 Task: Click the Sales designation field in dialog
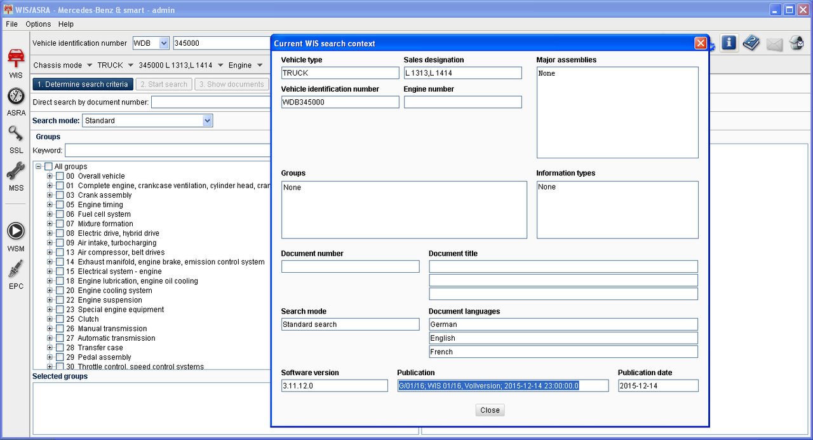tap(462, 73)
